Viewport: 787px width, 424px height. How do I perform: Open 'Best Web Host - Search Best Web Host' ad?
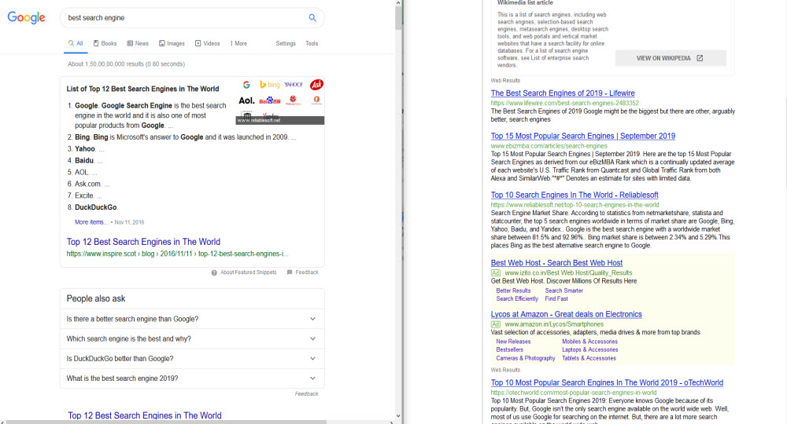tap(556, 263)
